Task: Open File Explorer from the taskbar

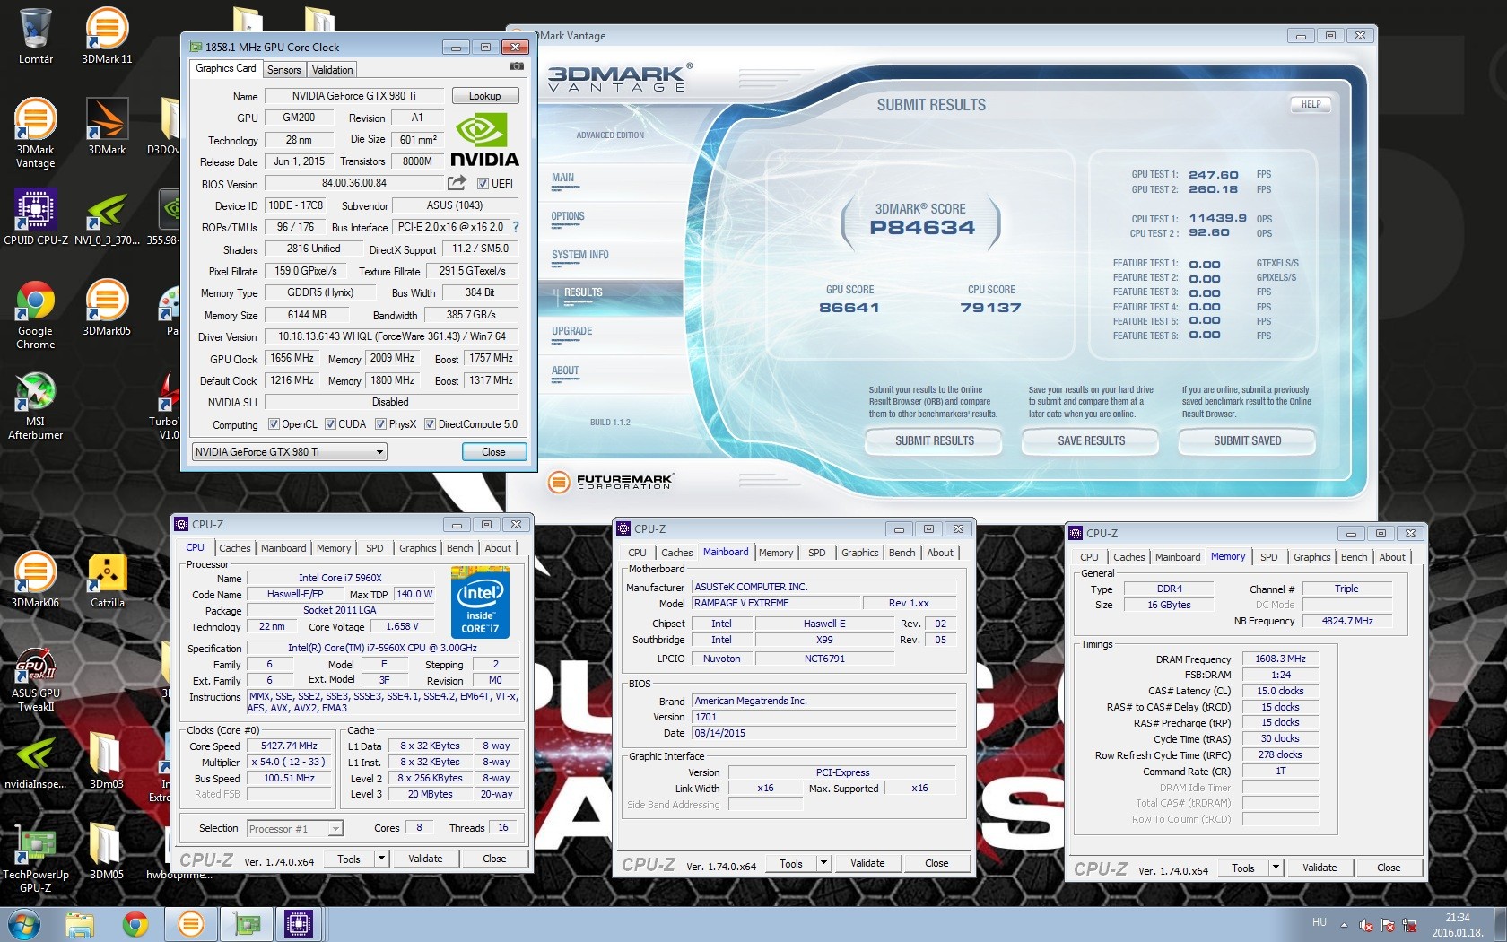Action: coord(80,924)
